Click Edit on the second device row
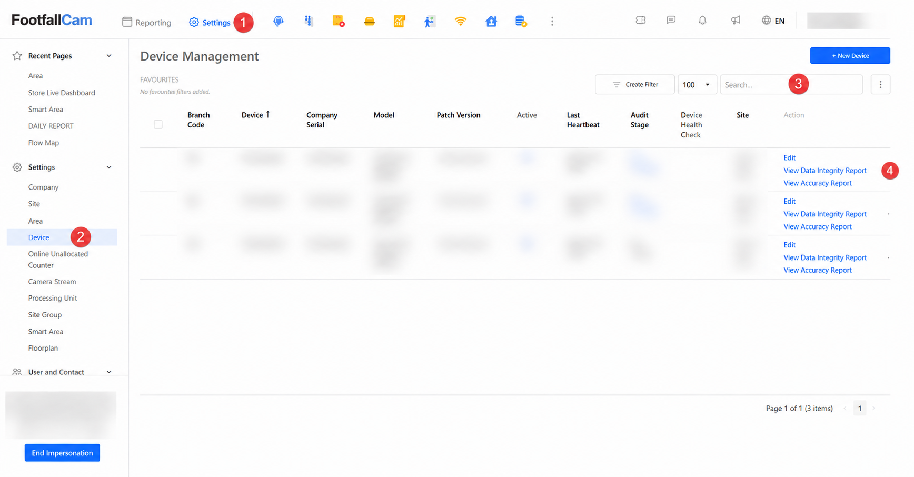Screen dimensions: 914x477 789,201
